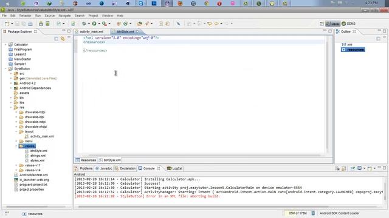Click the closing resources tag line in editor
The width and height of the screenshot is (389, 218).
[95, 51]
